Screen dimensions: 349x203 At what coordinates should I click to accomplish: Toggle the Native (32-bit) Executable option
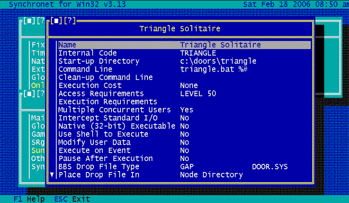pyautogui.click(x=117, y=126)
